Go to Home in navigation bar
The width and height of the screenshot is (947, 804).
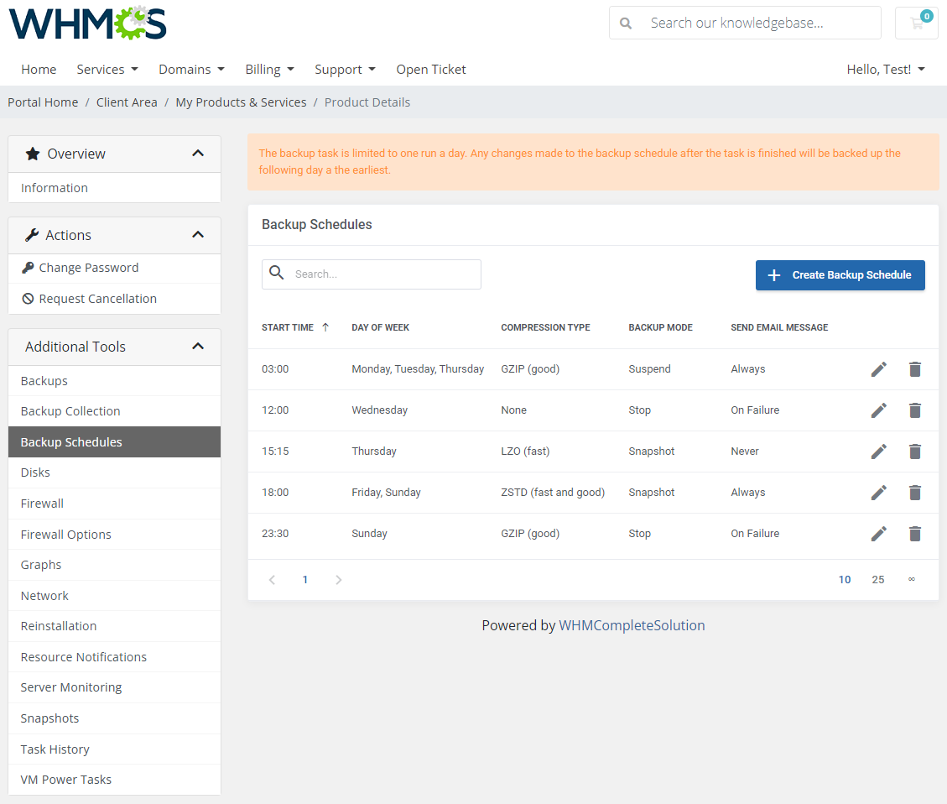pos(39,70)
